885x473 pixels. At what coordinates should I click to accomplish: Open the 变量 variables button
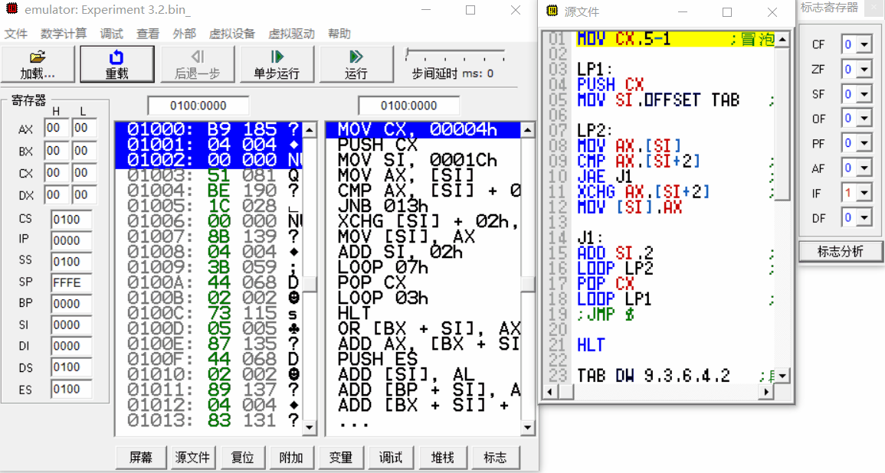point(341,457)
